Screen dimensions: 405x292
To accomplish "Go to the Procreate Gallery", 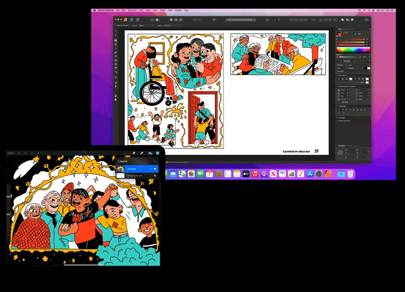I will point(11,153).
